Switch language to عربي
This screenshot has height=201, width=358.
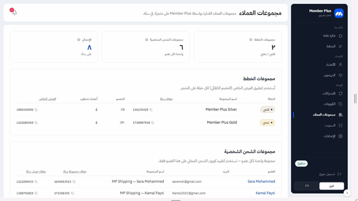point(332,186)
